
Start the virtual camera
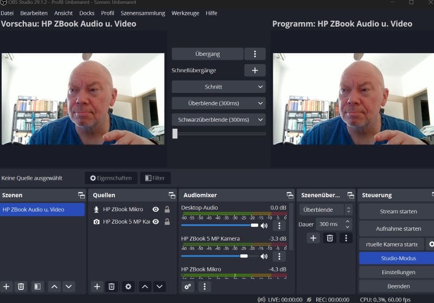[x=392, y=244]
